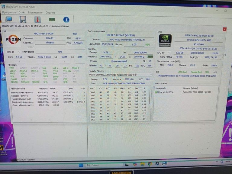Open the system summary computer icon
The image size is (232, 174).
click(x=8, y=19)
